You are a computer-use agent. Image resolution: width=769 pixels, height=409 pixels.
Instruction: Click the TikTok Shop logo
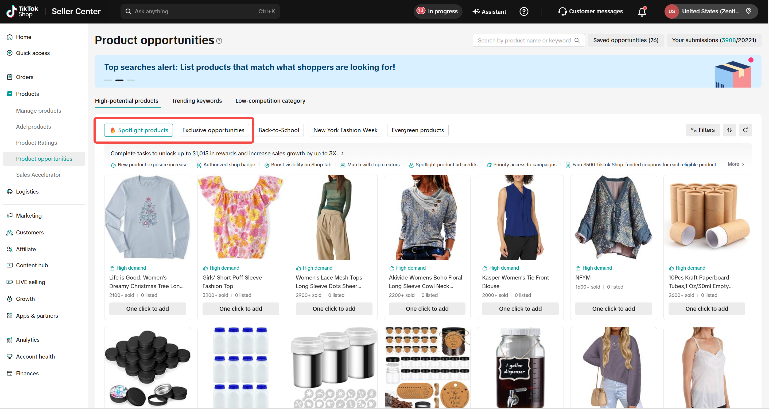tap(22, 11)
